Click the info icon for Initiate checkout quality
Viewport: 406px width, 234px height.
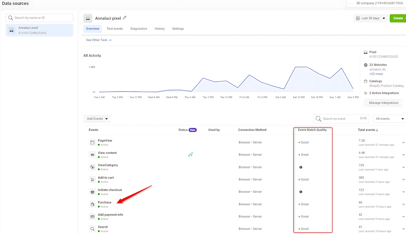[301, 192]
